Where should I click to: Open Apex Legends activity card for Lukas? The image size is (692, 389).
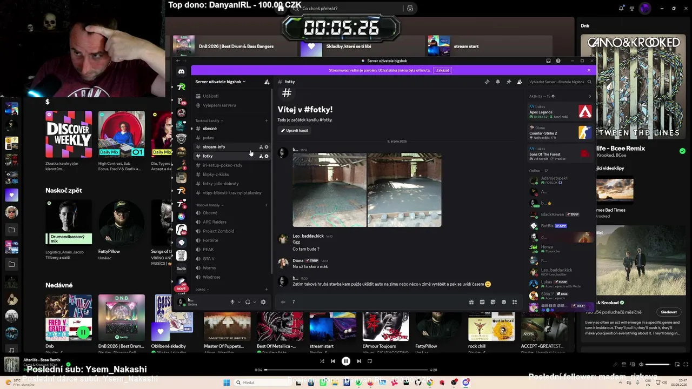tap(560, 112)
